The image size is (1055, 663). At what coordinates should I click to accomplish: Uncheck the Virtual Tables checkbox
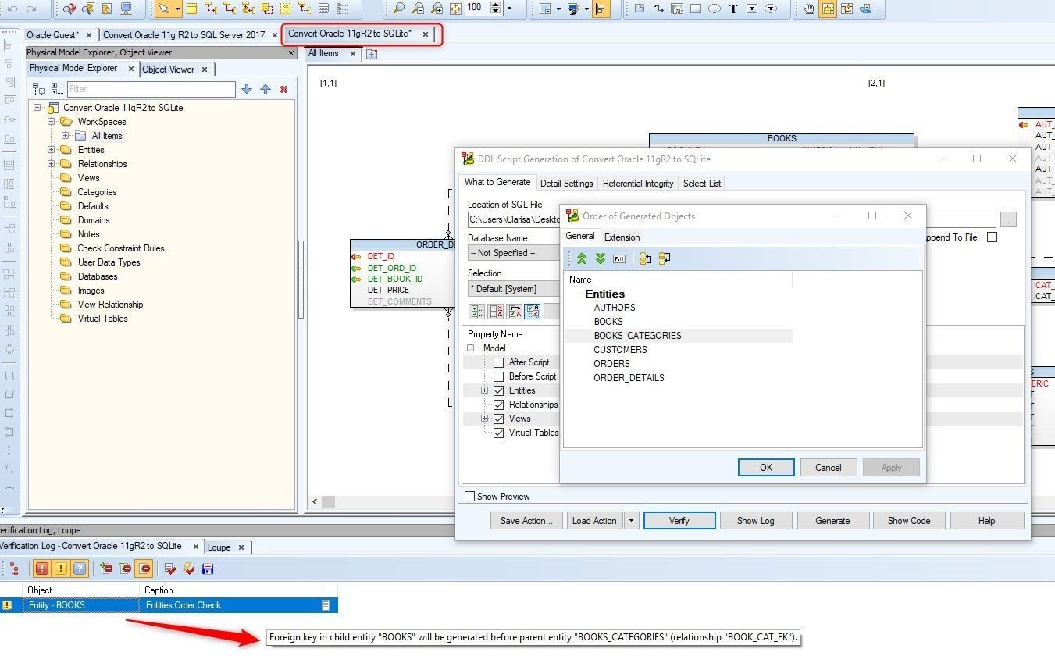498,433
